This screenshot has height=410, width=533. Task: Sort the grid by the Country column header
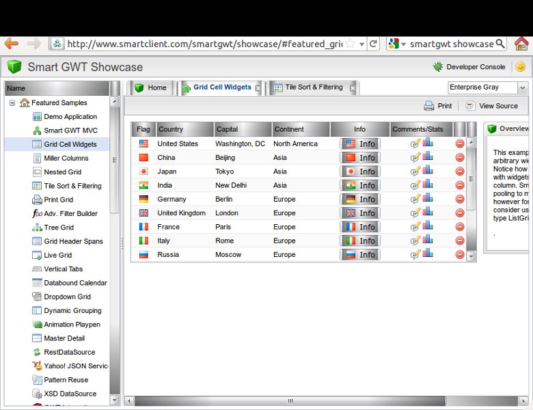(x=184, y=129)
